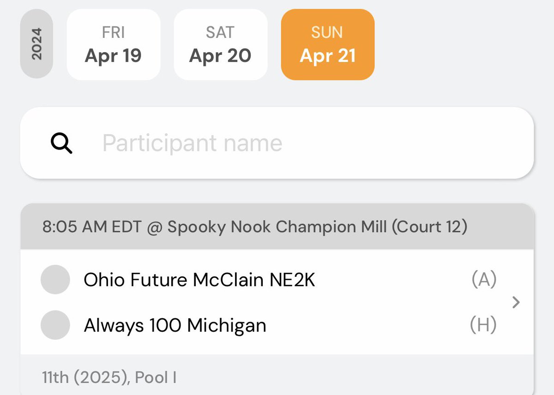
Task: Open the 11th (2025), Pool I footer
Action: tap(109, 377)
